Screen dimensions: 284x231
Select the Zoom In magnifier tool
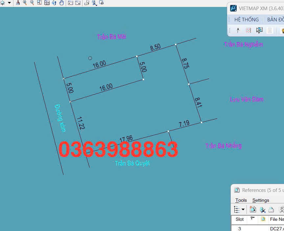(25, 3)
